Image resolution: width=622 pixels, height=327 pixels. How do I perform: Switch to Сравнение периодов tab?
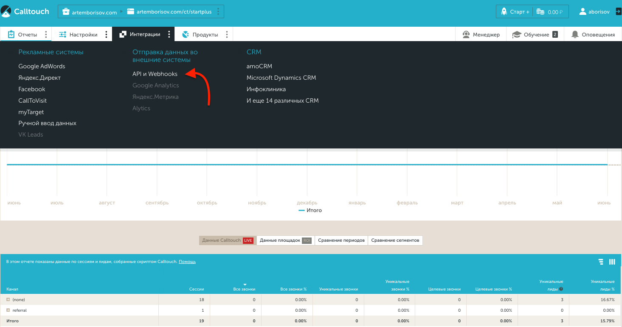(x=341, y=240)
